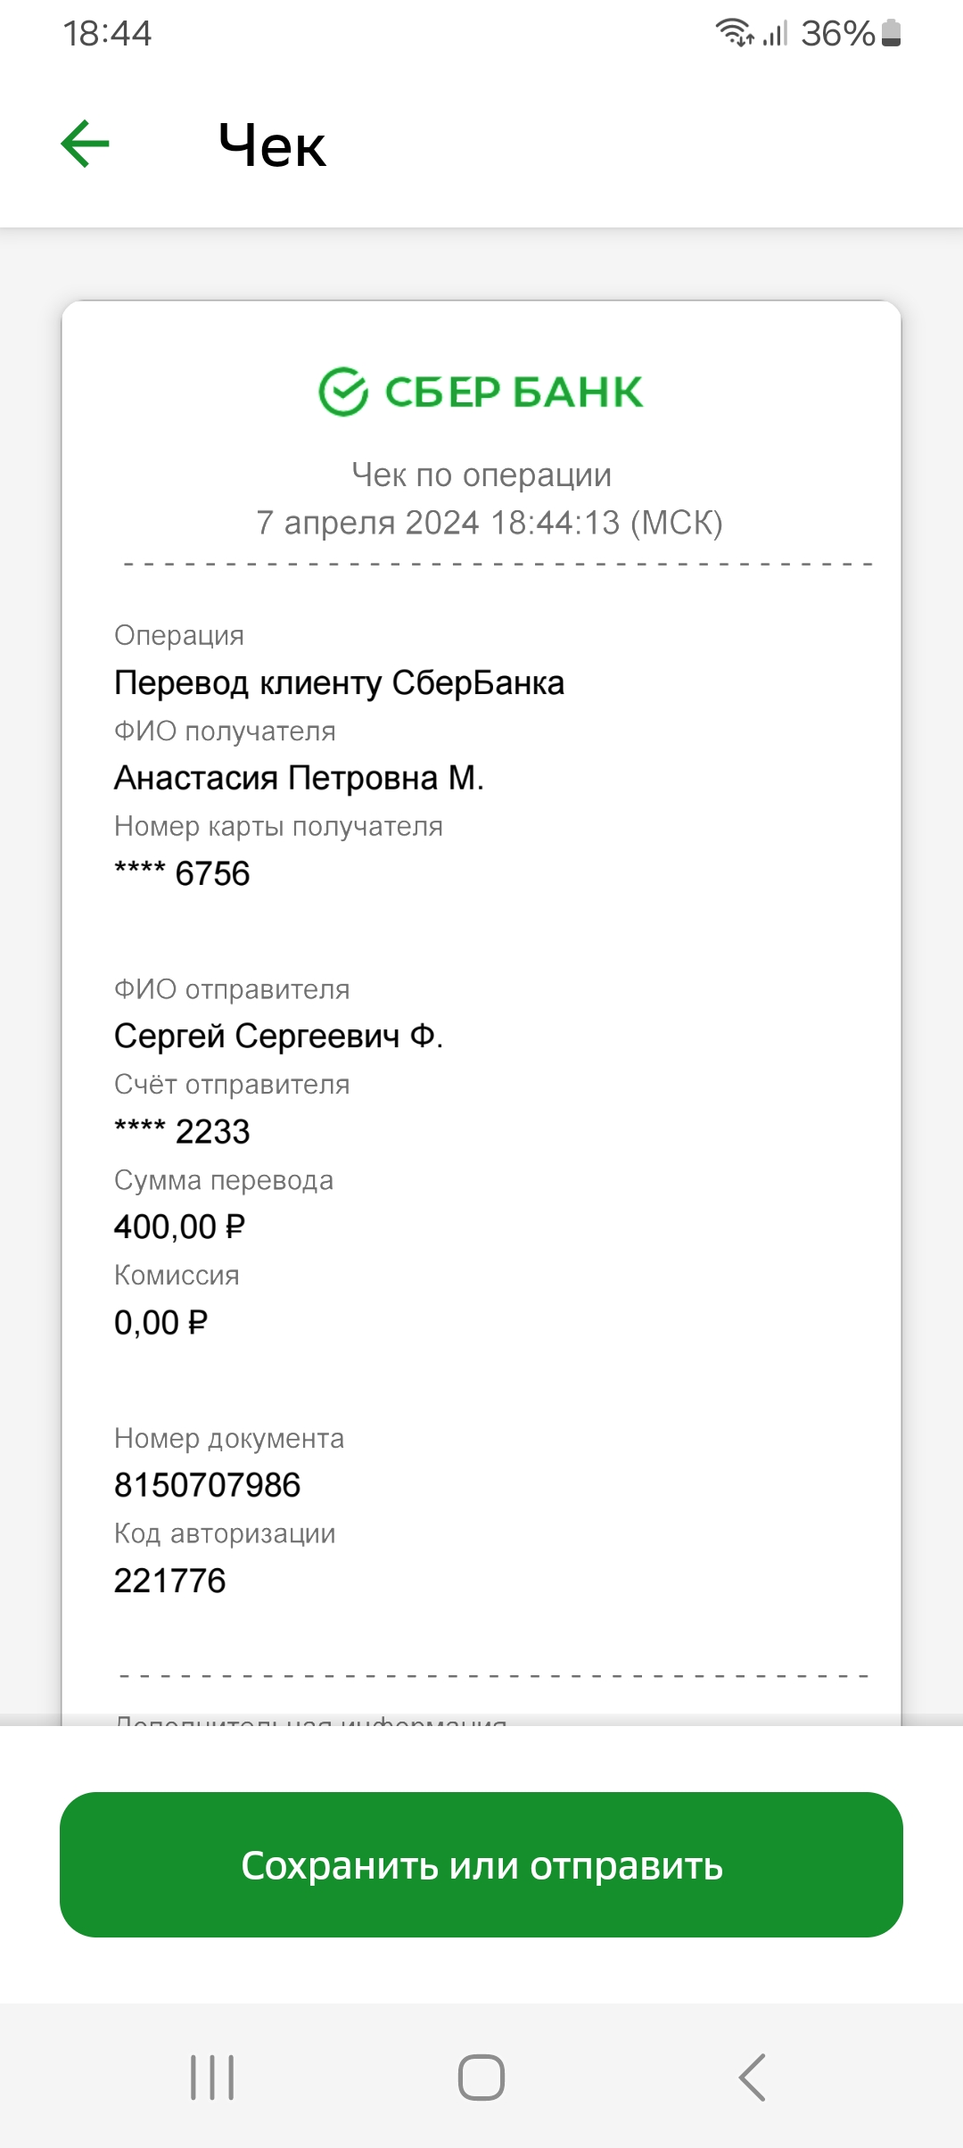This screenshot has width=963, height=2148.
Task: Select document number 8150707986
Action: coord(207,1485)
